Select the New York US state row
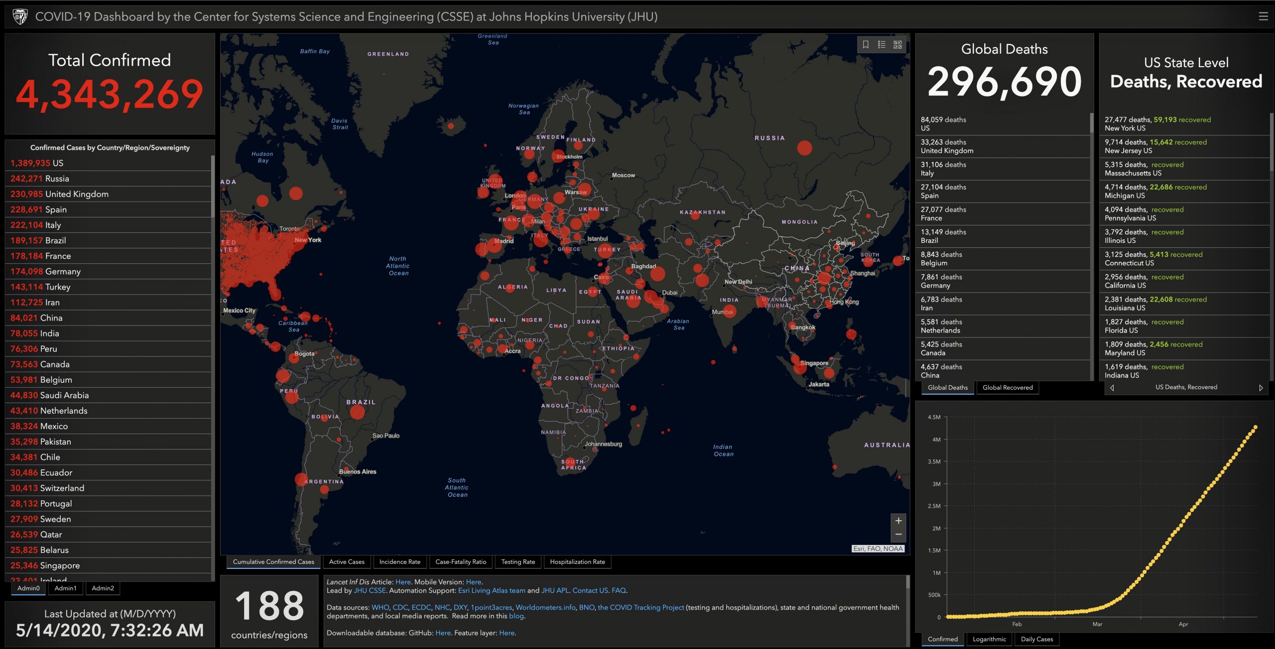Viewport: 1275px width, 649px height. point(1184,124)
